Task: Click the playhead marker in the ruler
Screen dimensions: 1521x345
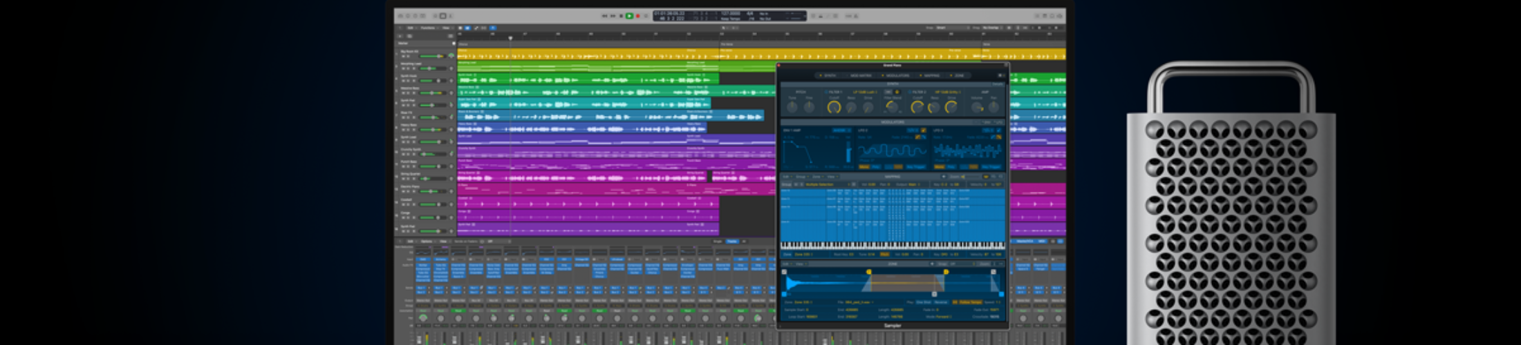Action: (x=511, y=38)
